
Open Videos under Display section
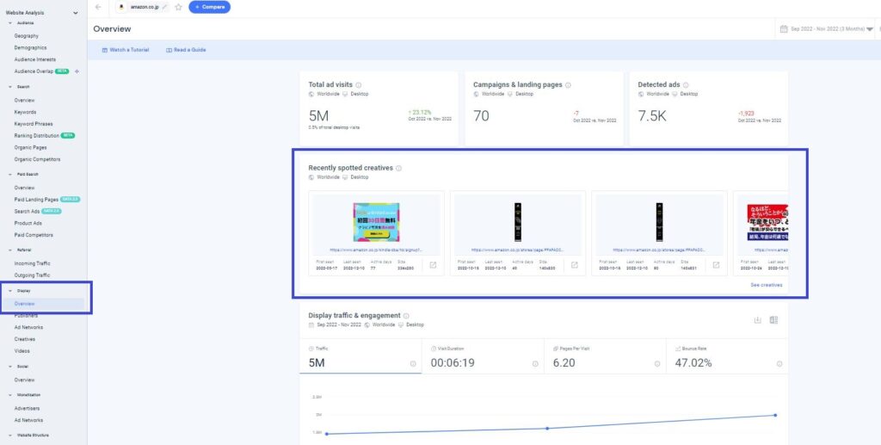click(22, 351)
